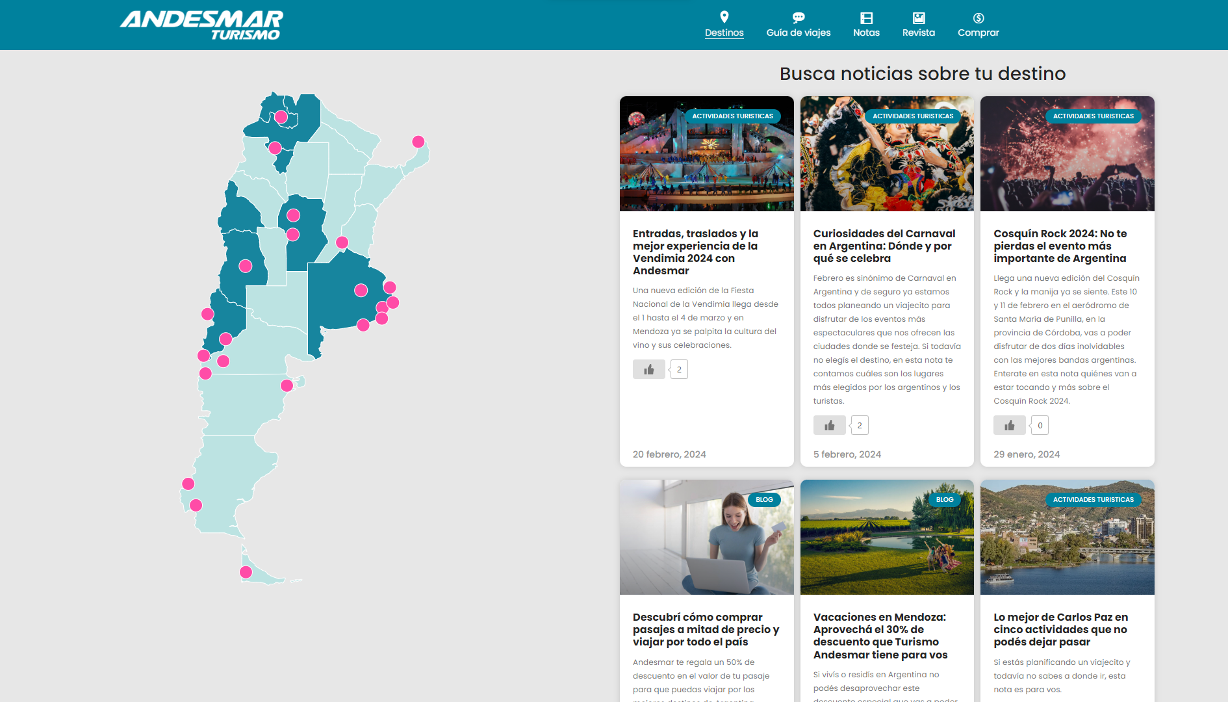Open article title Entradas, traslados y la mejor experiencia

[x=696, y=252]
